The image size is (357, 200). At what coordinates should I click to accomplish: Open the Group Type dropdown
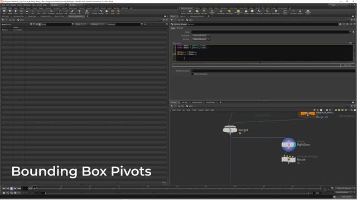(x=201, y=36)
